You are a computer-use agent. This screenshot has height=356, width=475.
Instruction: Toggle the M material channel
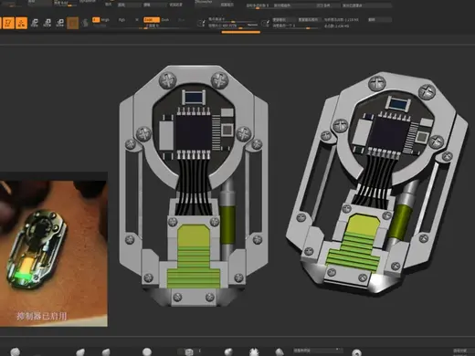[x=137, y=20]
